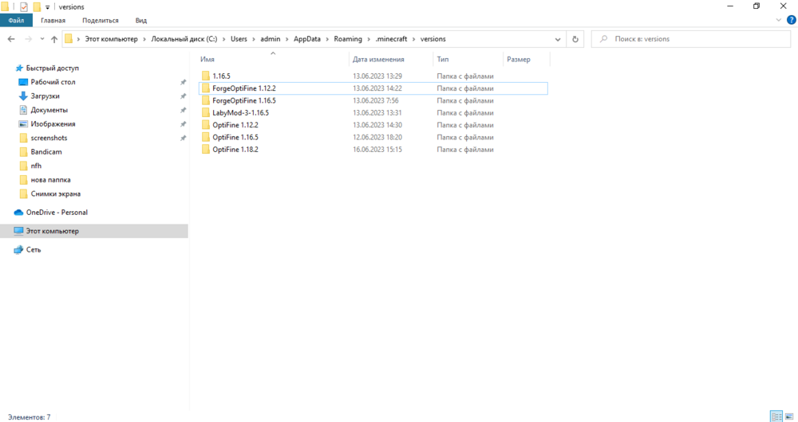Refresh the versions folder view

pos(575,39)
